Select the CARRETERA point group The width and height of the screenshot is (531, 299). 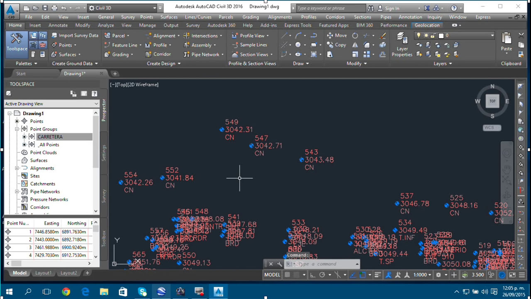point(50,137)
